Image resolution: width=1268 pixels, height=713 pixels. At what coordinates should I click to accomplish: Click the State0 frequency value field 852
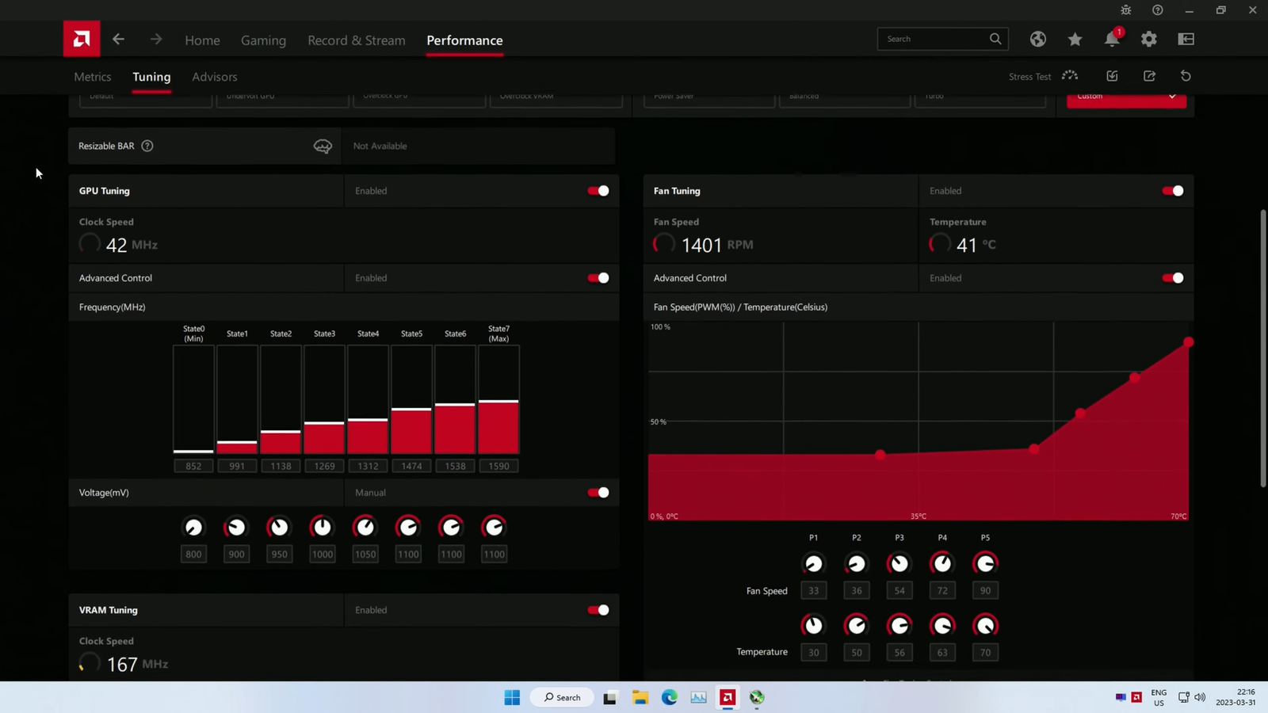193,466
